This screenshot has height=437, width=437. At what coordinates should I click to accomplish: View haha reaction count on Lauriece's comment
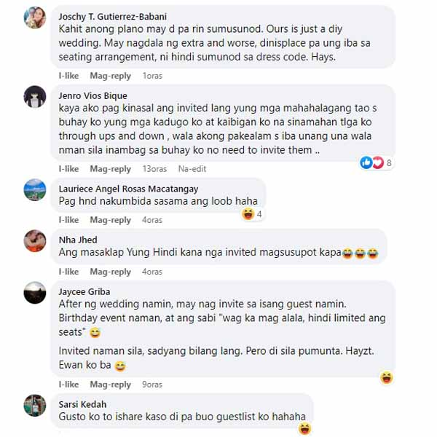(x=252, y=214)
